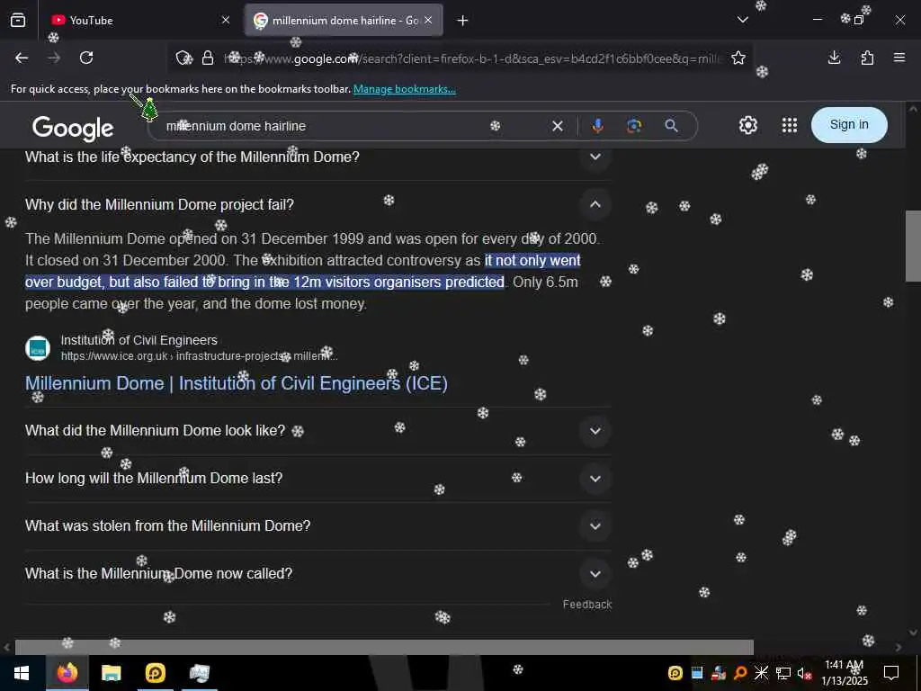The image size is (921, 691).
Task: Go to the Google logo homepage
Action: coord(73,128)
